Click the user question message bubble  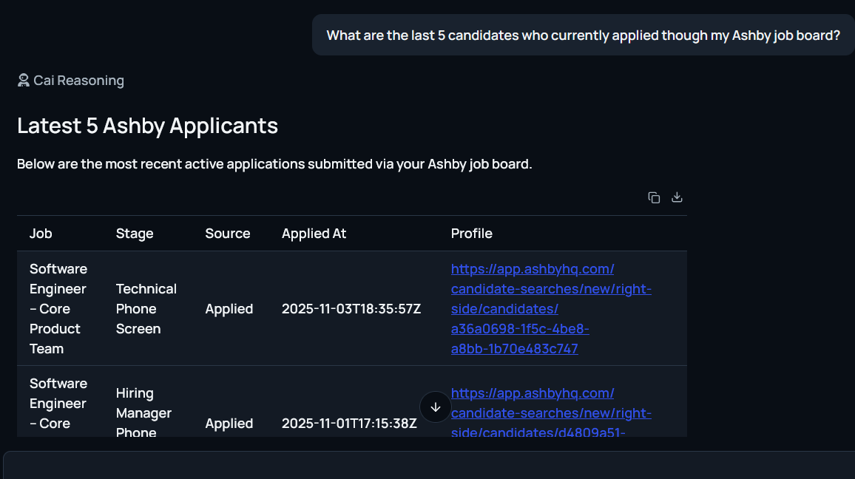click(583, 35)
